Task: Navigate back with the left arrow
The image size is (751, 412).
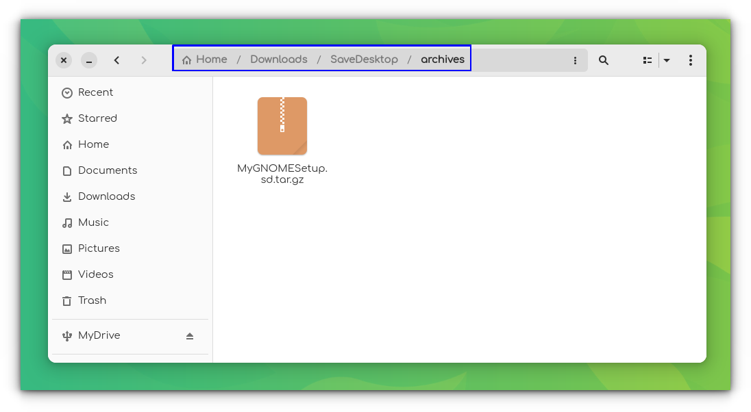Action: click(117, 60)
